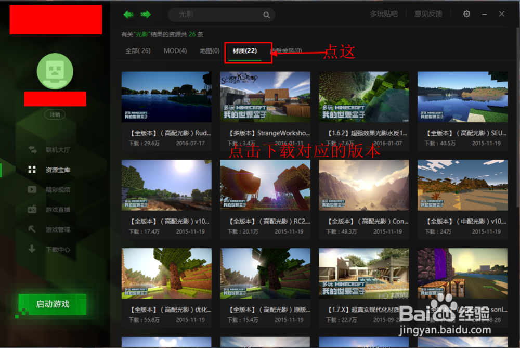Open 游戏直播 in sidebar
This screenshot has height=348, width=520.
[x=58, y=210]
